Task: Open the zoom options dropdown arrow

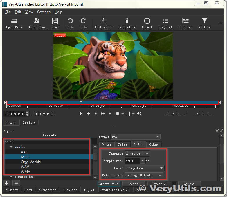Action: [x=122, y=114]
